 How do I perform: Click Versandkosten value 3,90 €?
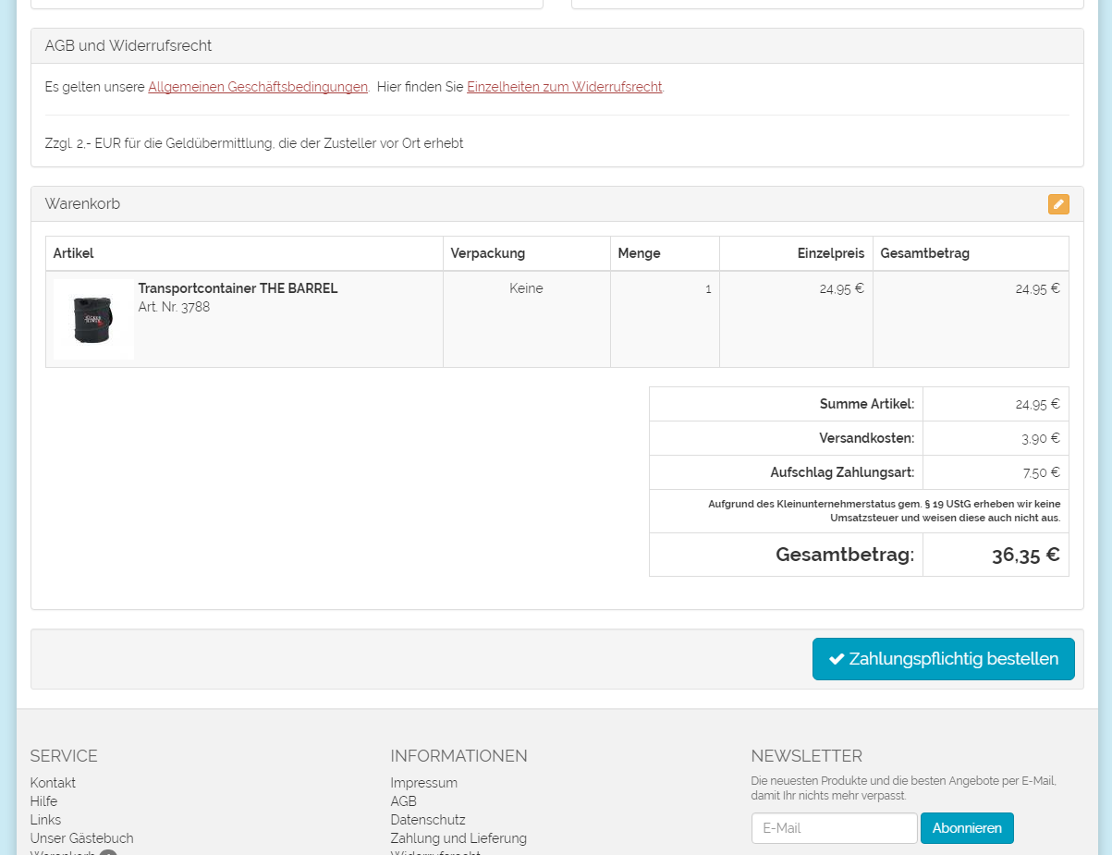click(1041, 438)
